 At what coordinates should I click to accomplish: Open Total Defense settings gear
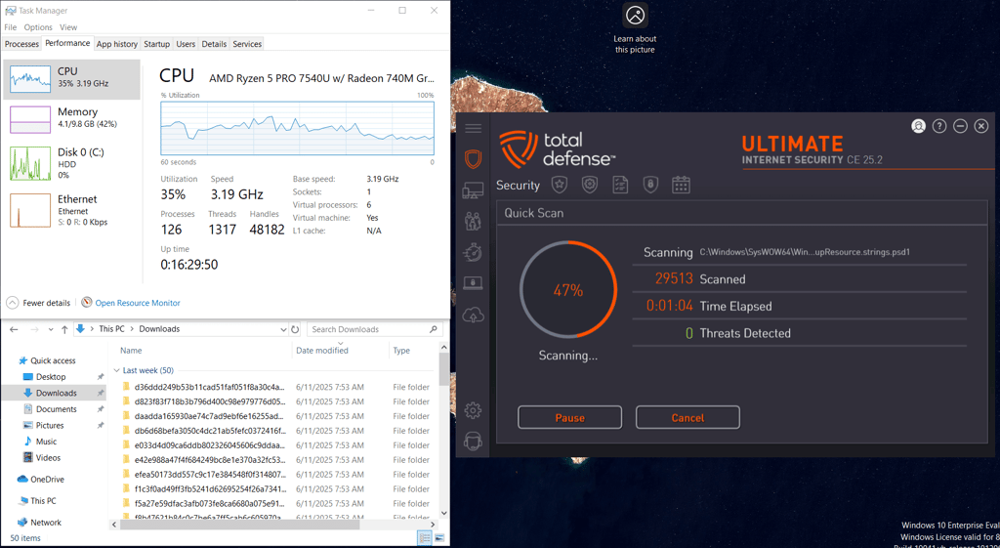coord(473,410)
